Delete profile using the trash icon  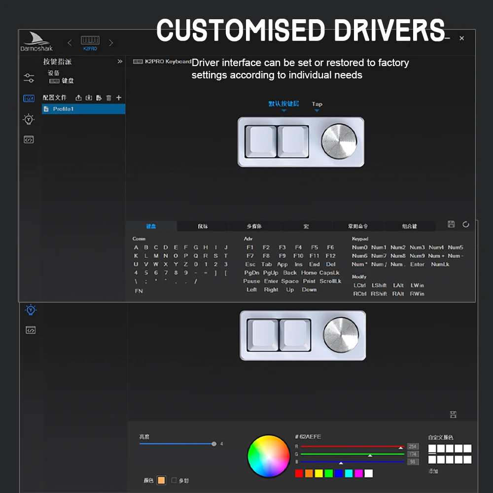click(x=109, y=98)
